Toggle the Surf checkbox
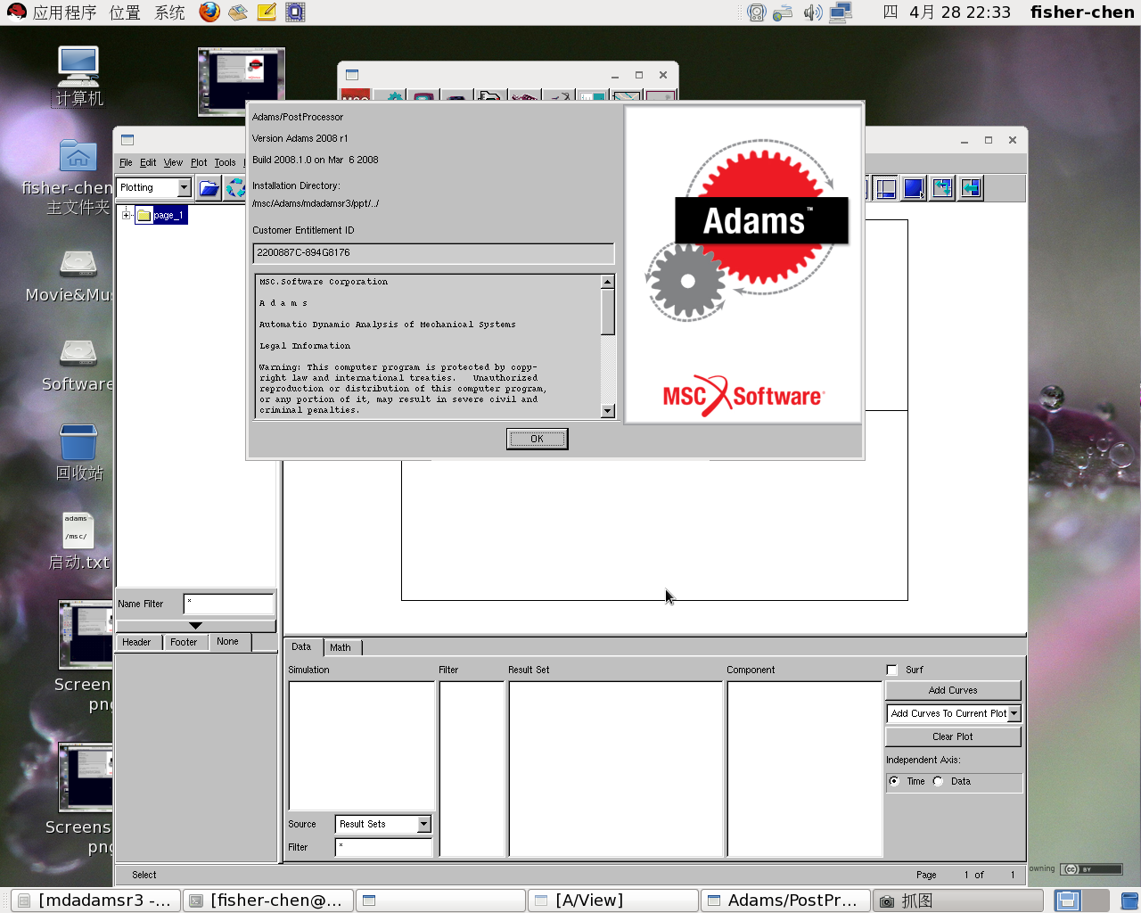Image resolution: width=1141 pixels, height=913 pixels. click(891, 670)
